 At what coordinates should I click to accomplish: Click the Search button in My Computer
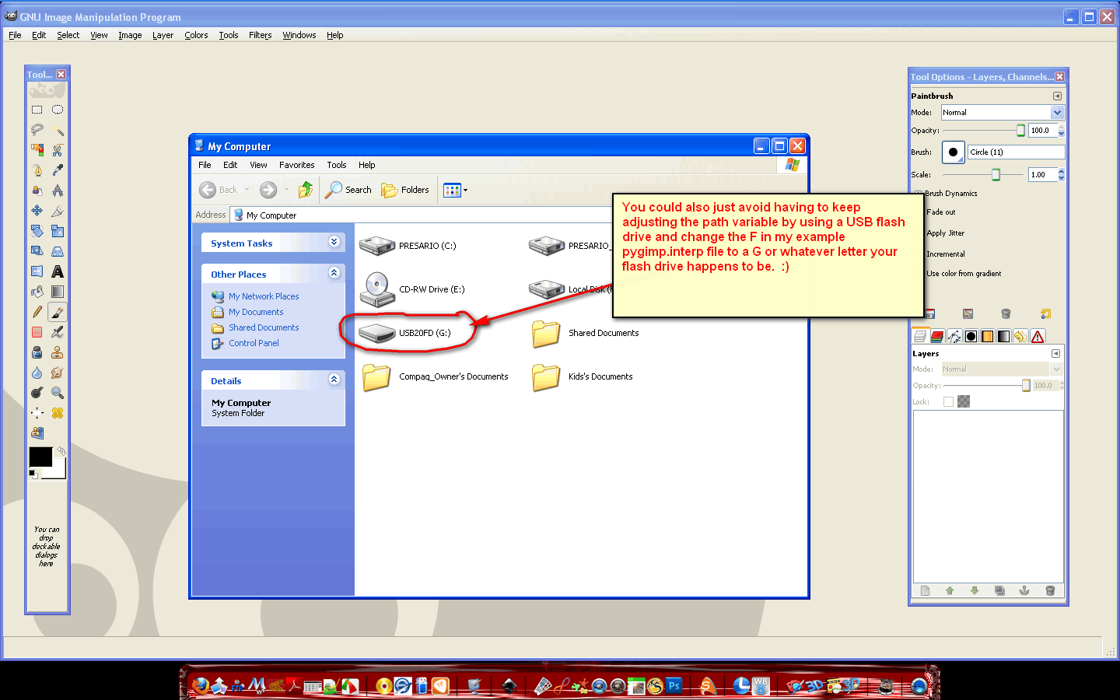tap(348, 190)
